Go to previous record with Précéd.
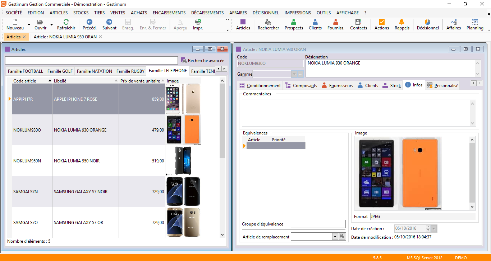The width and height of the screenshot is (491, 261). pyautogui.click(x=90, y=24)
